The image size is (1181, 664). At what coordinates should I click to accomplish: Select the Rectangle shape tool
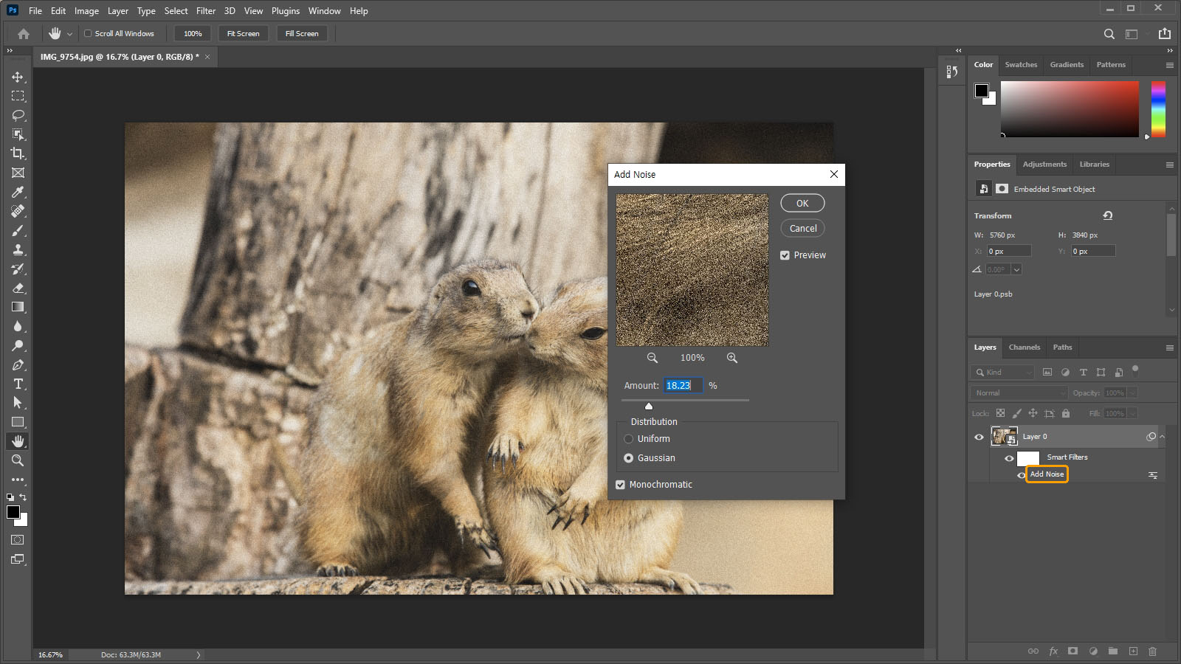(x=18, y=422)
